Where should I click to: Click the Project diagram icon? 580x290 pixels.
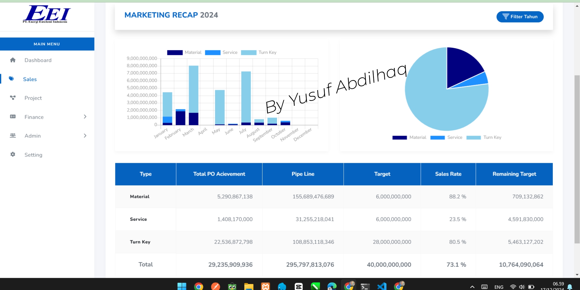coord(13,98)
